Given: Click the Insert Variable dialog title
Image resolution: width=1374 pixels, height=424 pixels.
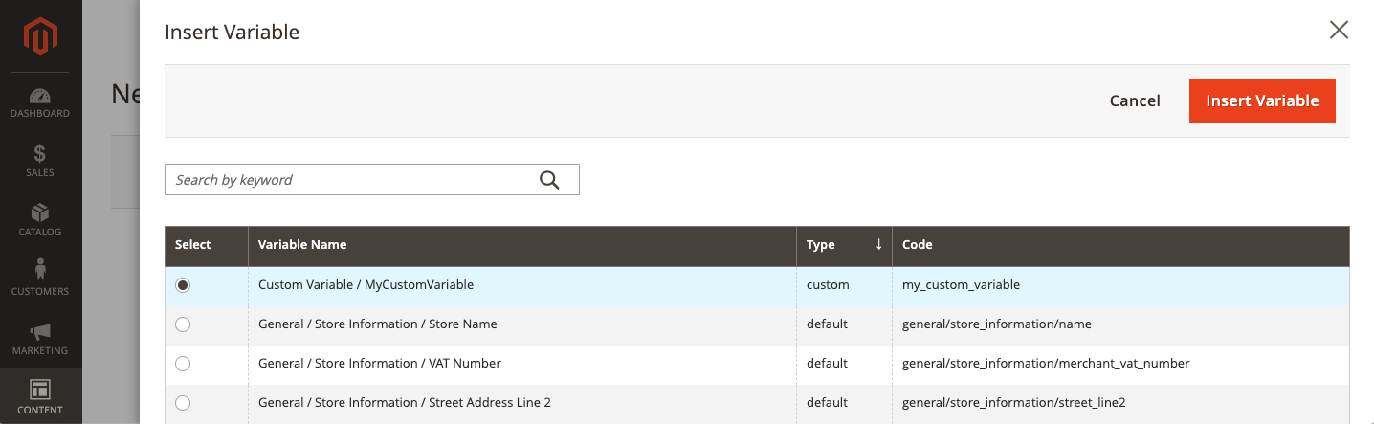Looking at the screenshot, I should click(x=233, y=33).
